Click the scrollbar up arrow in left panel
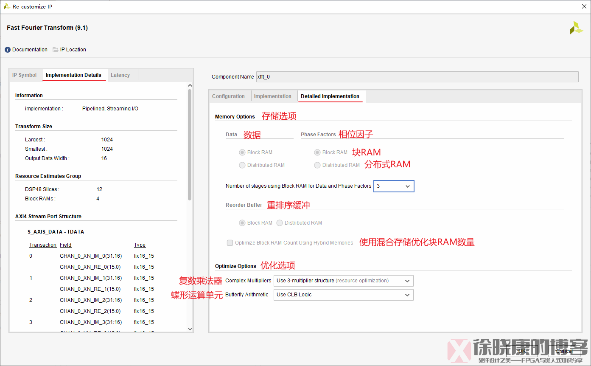Screen dimensions: 591x366 (190, 85)
